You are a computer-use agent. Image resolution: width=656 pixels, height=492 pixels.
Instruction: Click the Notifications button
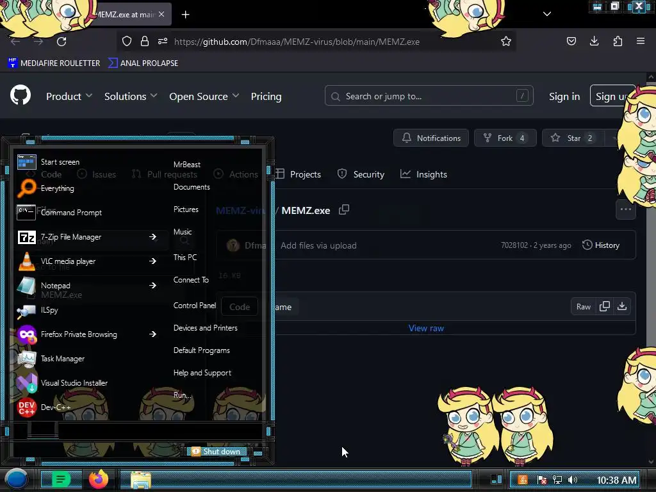click(x=431, y=138)
